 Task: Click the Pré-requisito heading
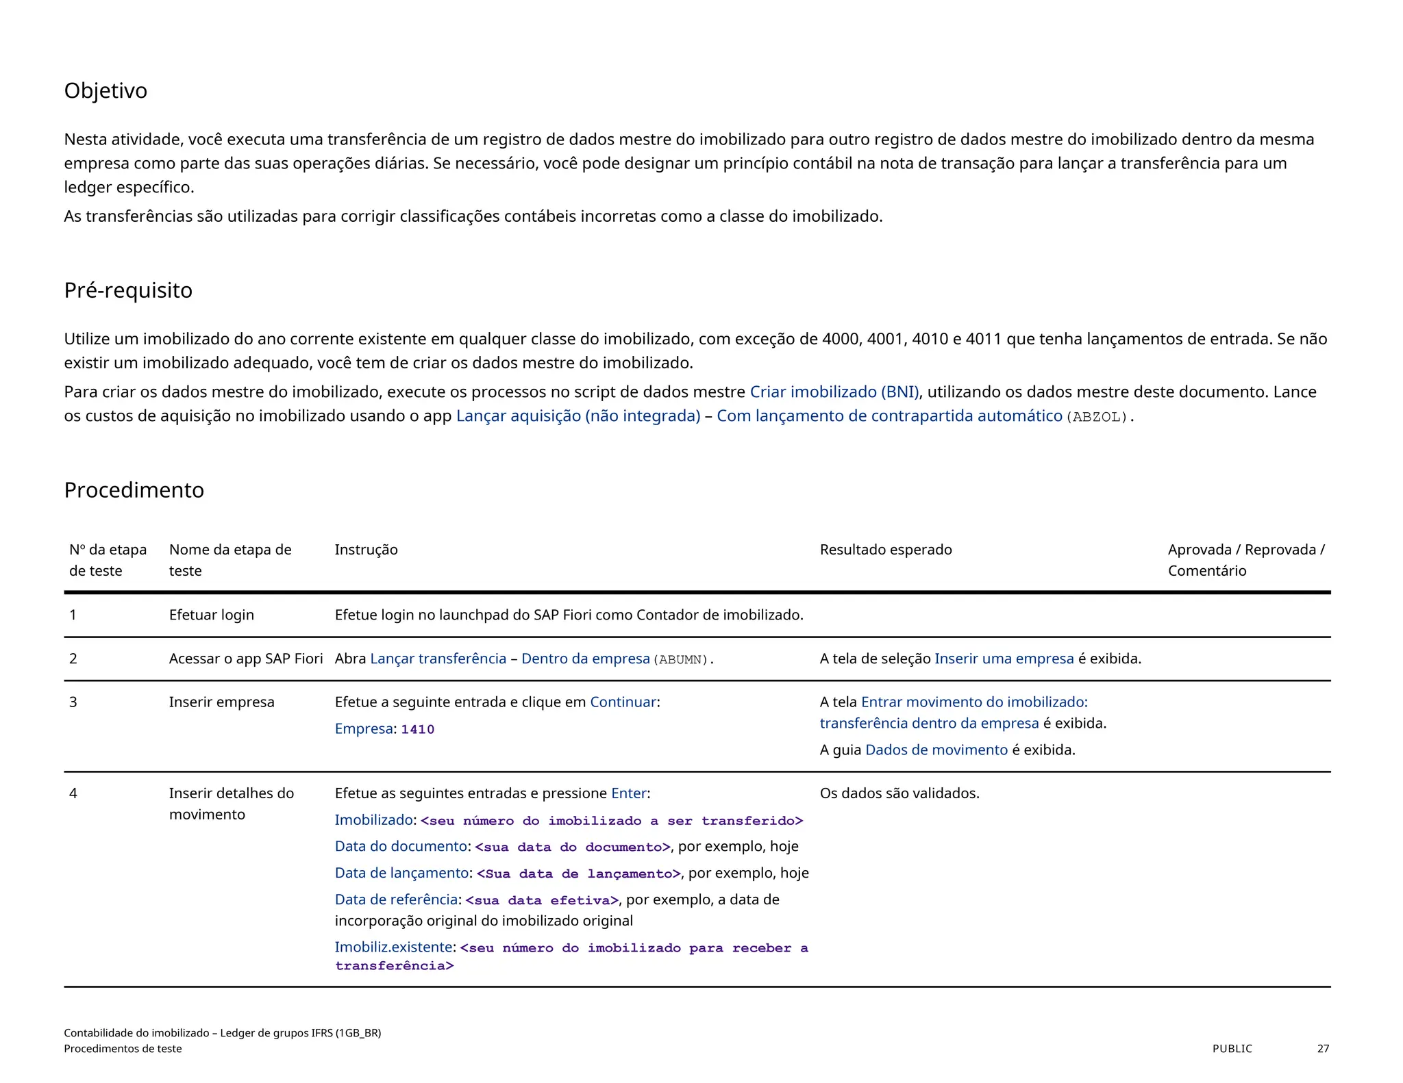point(128,290)
